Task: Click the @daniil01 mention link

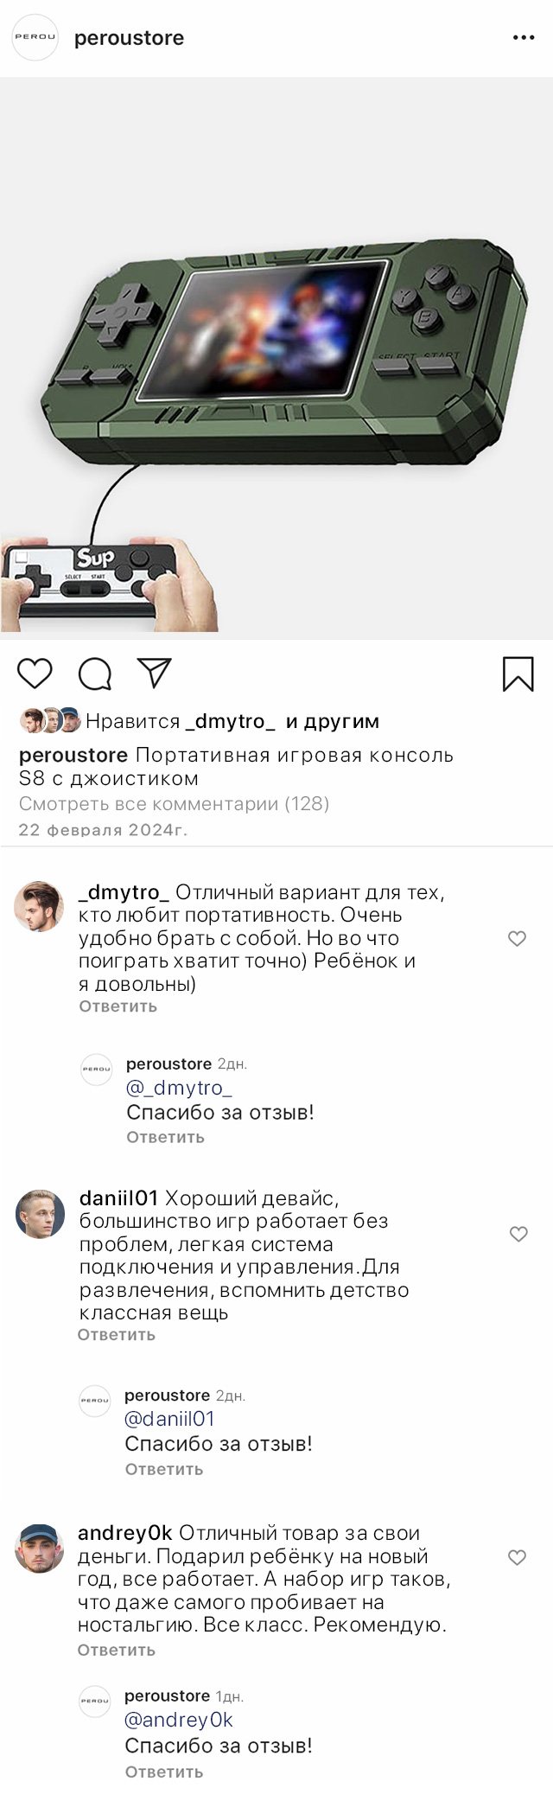Action: (x=169, y=1419)
